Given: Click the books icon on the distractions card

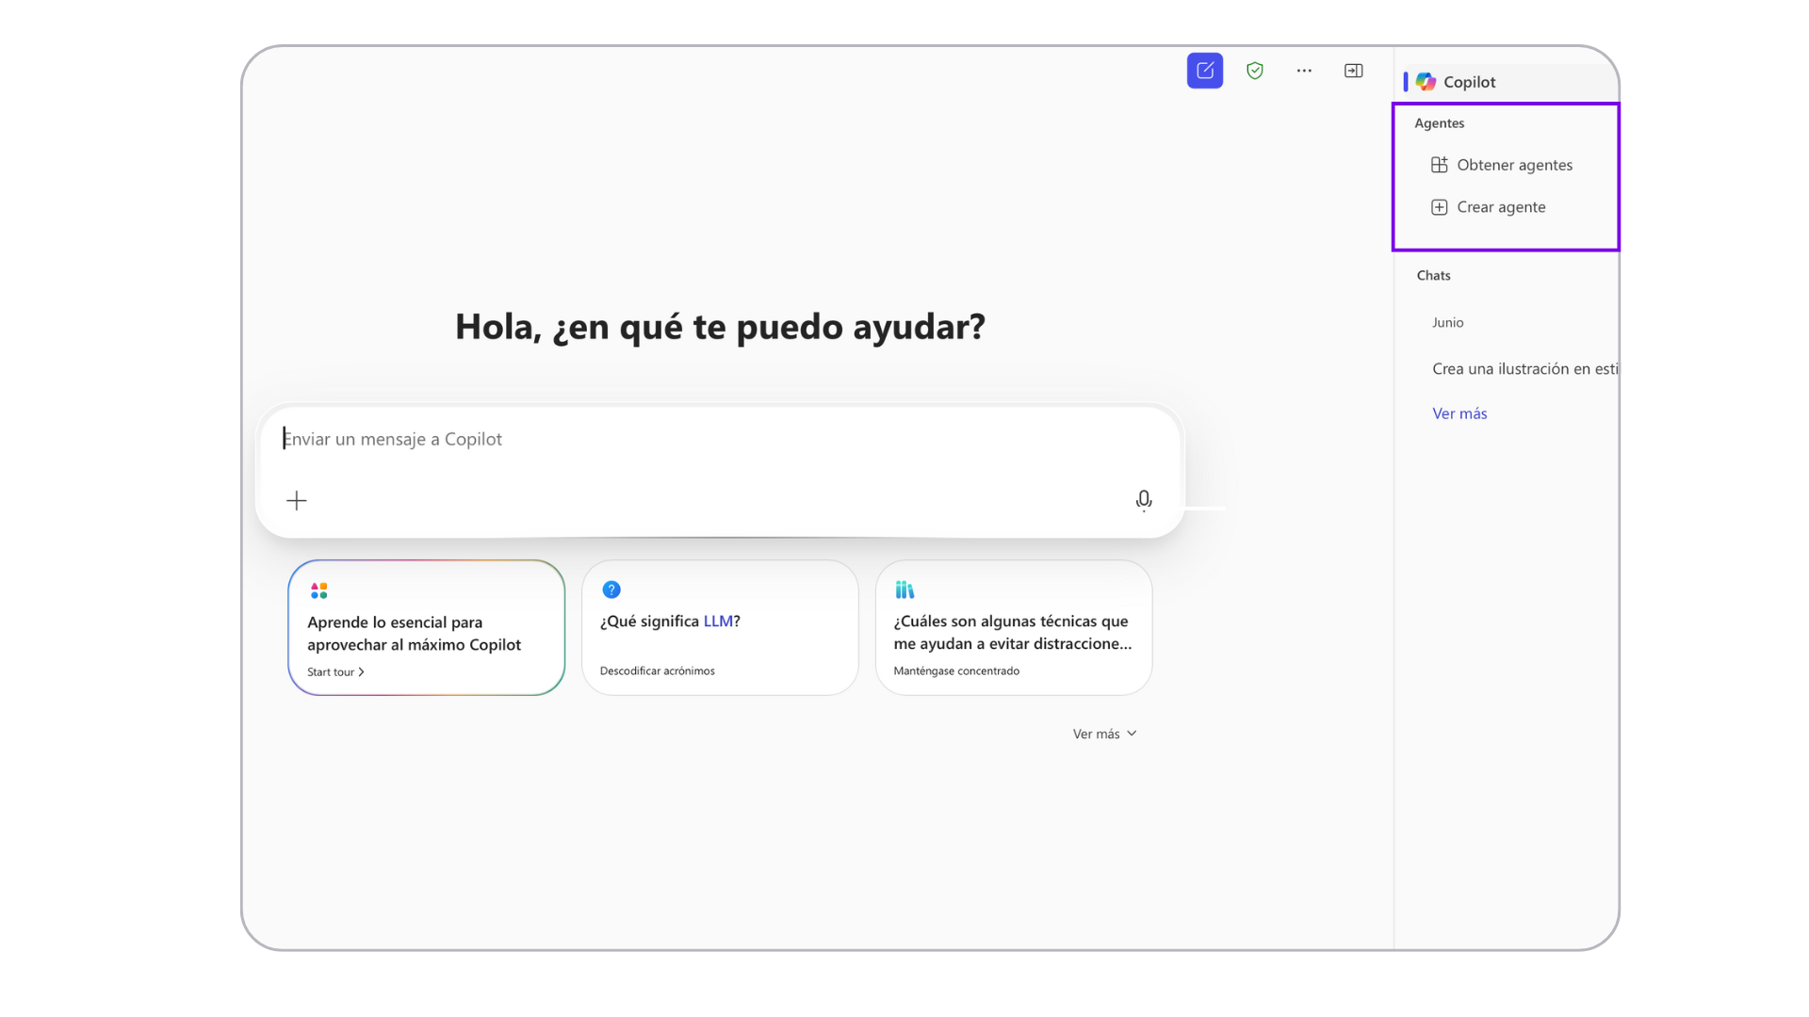Looking at the screenshot, I should pos(904,589).
